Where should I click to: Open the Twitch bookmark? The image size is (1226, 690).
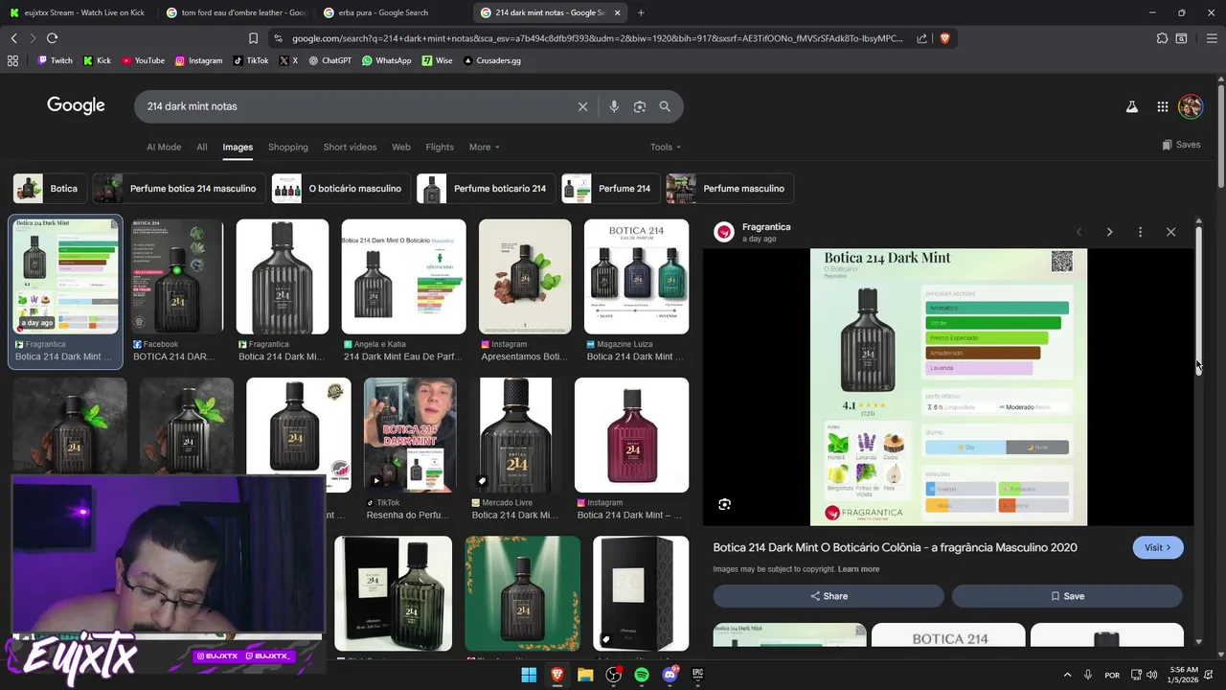coord(55,60)
